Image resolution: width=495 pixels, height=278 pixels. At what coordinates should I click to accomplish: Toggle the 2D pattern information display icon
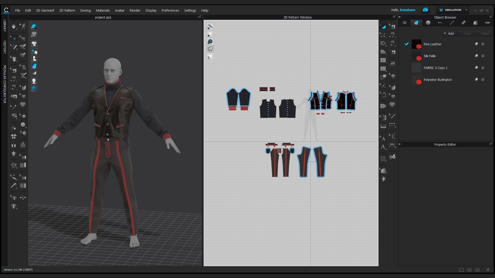coord(210,41)
